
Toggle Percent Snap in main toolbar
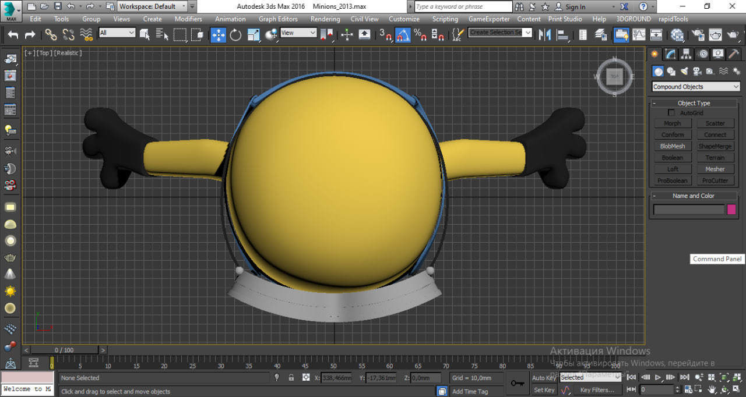pyautogui.click(x=420, y=35)
